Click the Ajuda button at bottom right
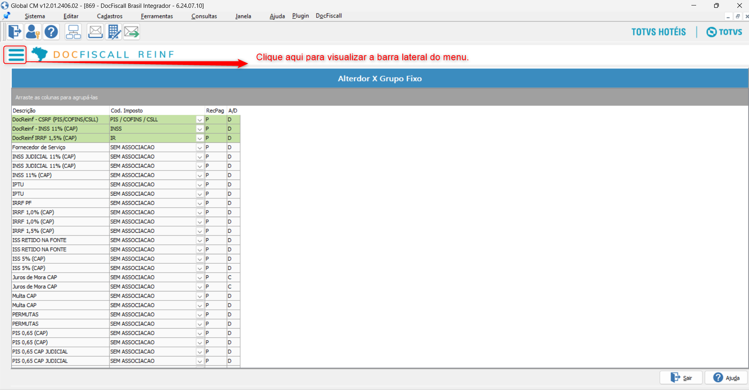The image size is (749, 390). 726,377
